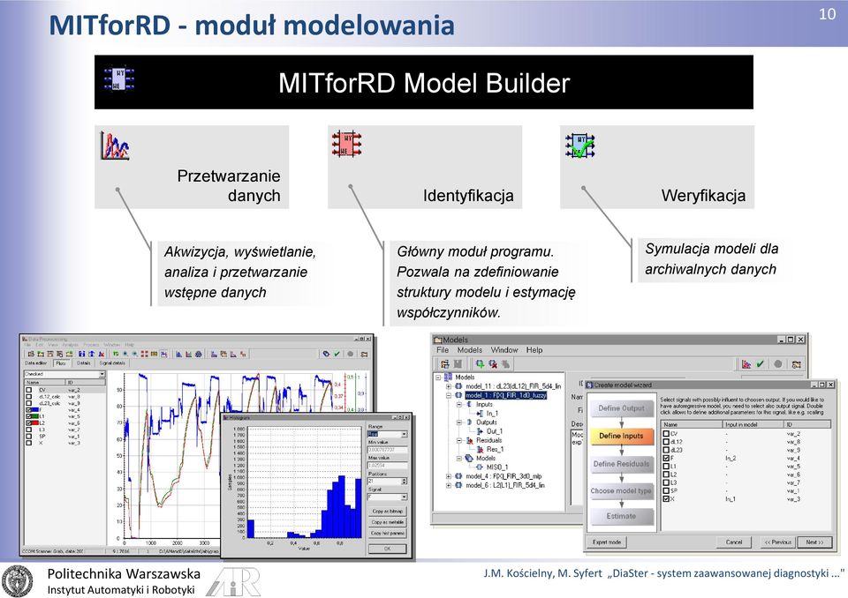Viewport: 848px width, 598px height.
Task: Open File menu in Models window
Action: (x=443, y=350)
